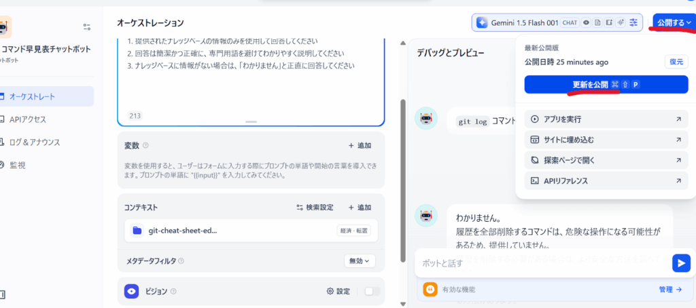Click the help icon beside メタデータフィルタ
This screenshot has height=308, width=696.
181,261
